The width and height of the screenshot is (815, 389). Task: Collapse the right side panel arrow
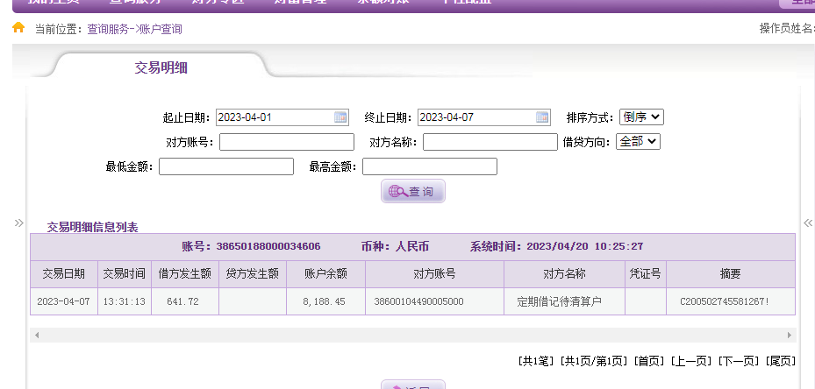click(807, 223)
